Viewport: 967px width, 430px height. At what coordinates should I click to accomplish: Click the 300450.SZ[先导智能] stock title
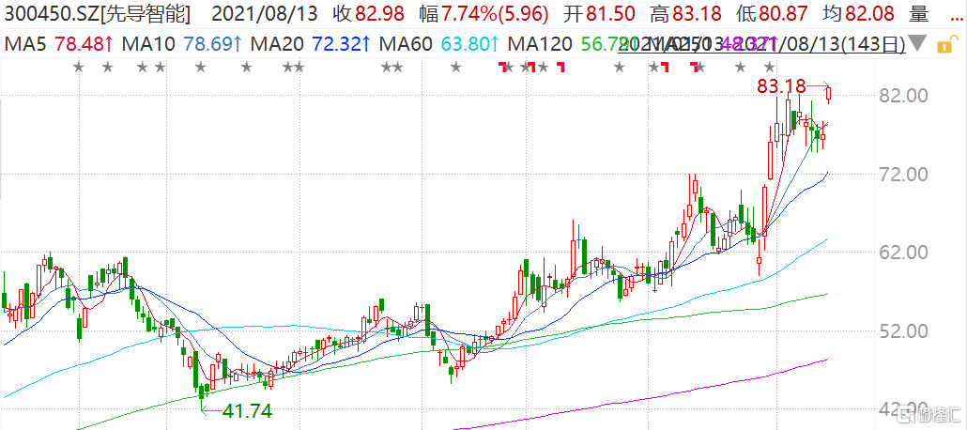coord(99,13)
